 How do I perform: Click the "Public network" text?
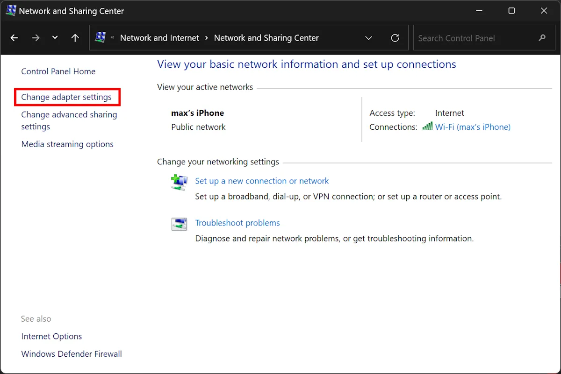pos(198,127)
